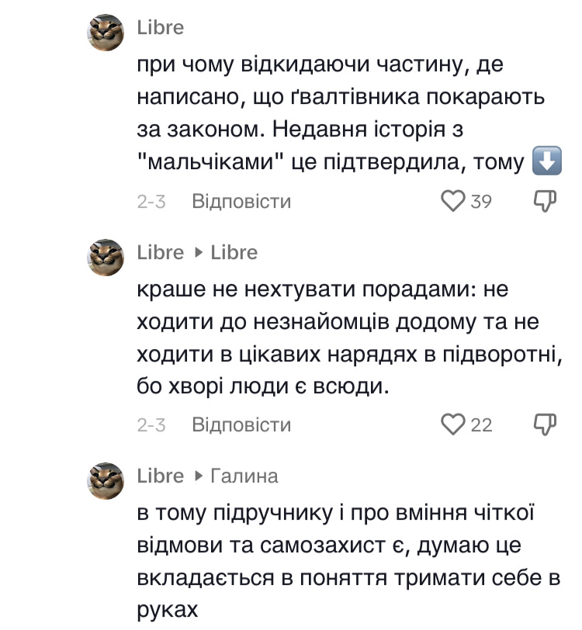Select the Libre author name replying to Галина
The height and width of the screenshot is (630, 582).
(161, 476)
